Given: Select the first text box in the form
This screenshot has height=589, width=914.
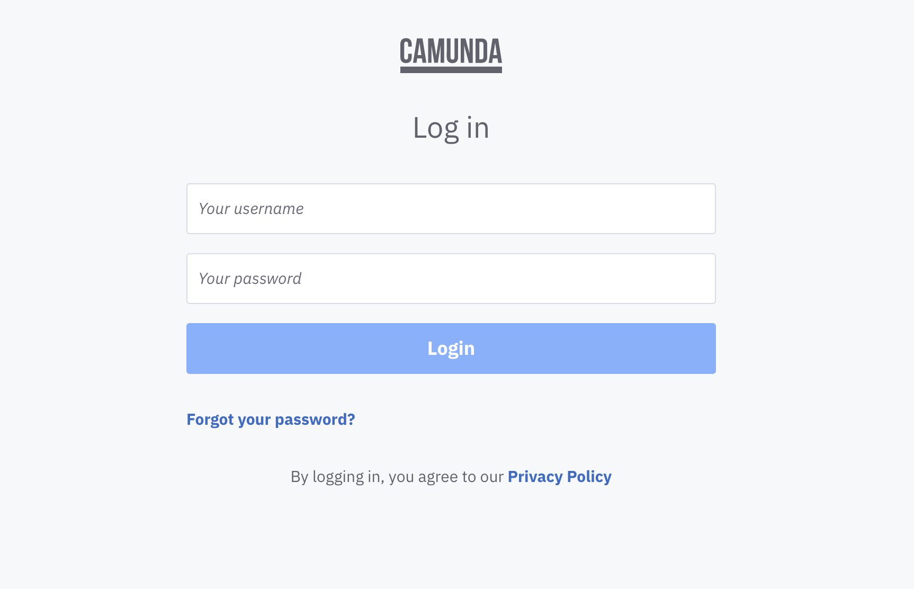Looking at the screenshot, I should (x=451, y=209).
